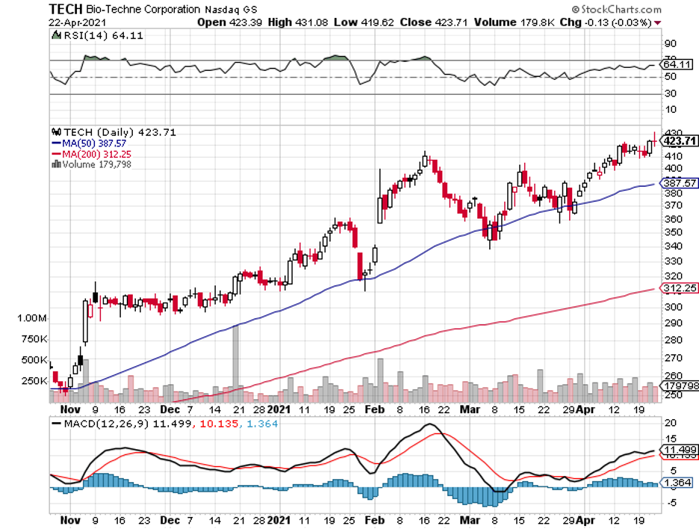Click the 423.71 last price tag
The image size is (699, 529).
[x=680, y=141]
